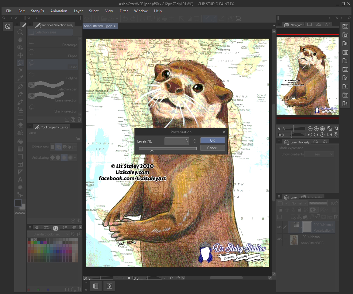Open the layer blending mode dropdown
353x294 pixels.
tap(298, 203)
